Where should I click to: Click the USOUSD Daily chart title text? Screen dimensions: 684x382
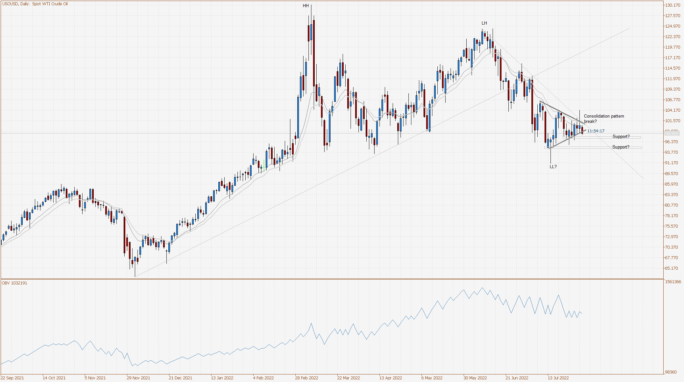coord(35,4)
